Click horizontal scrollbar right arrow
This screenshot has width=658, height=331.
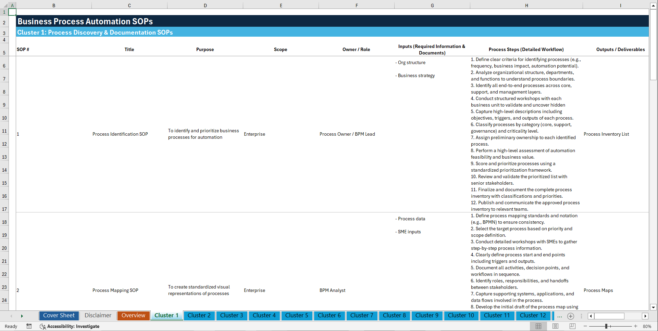645,316
